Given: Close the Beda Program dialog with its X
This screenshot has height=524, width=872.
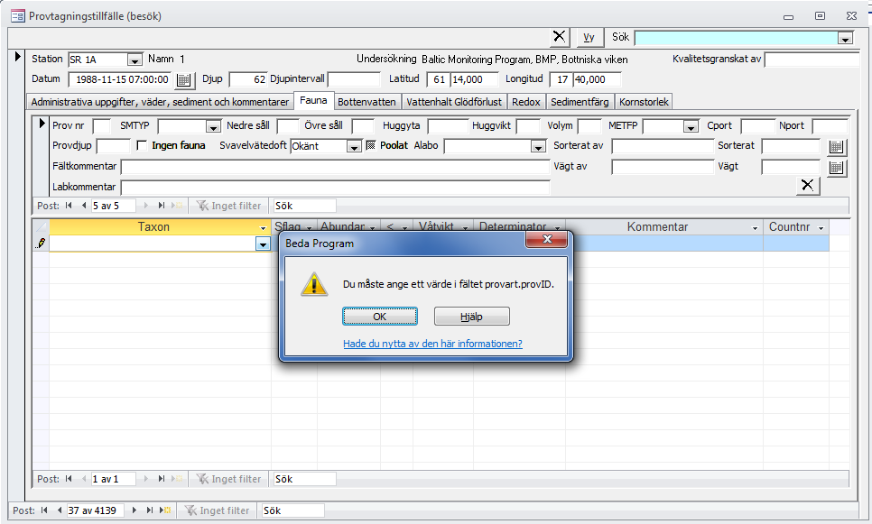Looking at the screenshot, I should pyautogui.click(x=547, y=240).
